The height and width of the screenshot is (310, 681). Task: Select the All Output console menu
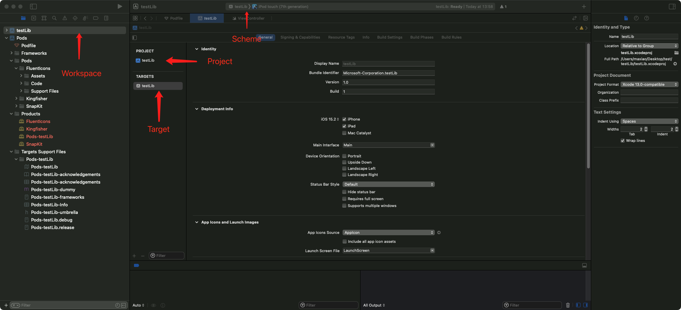(x=374, y=305)
